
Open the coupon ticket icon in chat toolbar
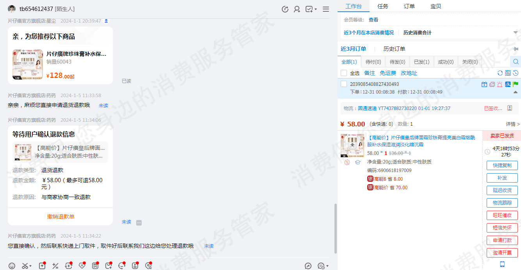pyautogui.click(x=82, y=266)
